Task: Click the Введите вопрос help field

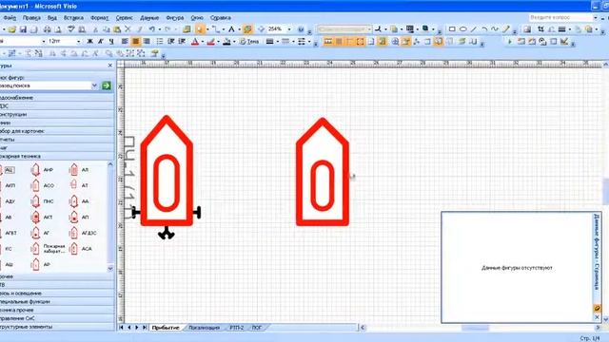Action: click(560, 18)
